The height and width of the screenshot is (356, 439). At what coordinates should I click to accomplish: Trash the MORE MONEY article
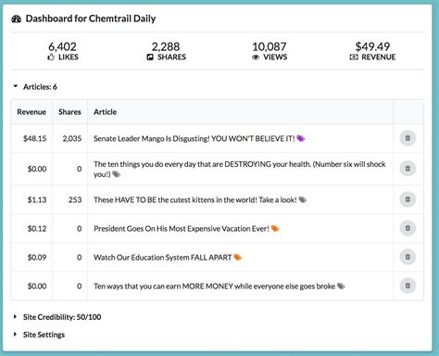pos(408,286)
